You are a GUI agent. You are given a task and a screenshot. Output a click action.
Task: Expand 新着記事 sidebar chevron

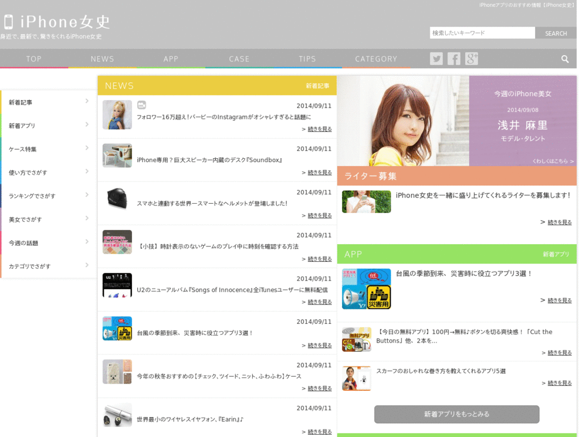(87, 101)
